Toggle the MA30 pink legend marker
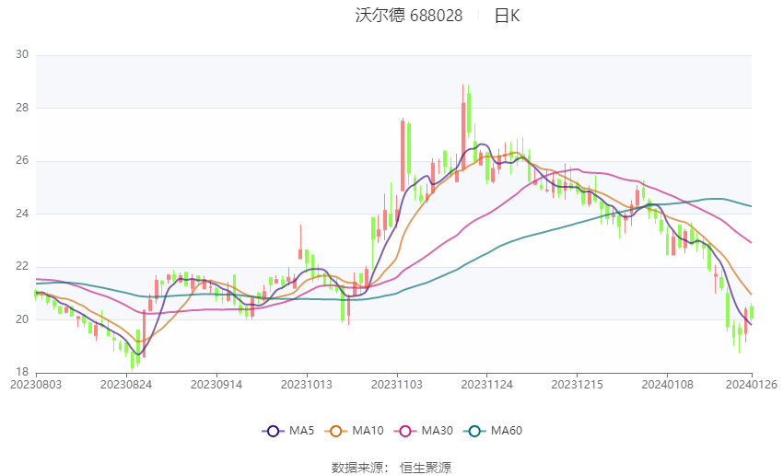Image resolution: width=783 pixels, height=475 pixels. pos(405,431)
